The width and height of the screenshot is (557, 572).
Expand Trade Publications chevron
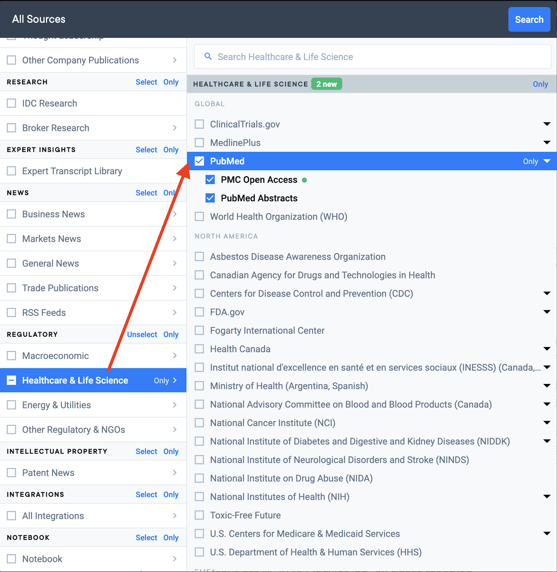click(x=175, y=288)
